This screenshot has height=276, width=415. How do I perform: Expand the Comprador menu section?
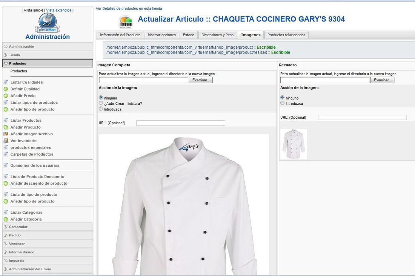pos(48,227)
